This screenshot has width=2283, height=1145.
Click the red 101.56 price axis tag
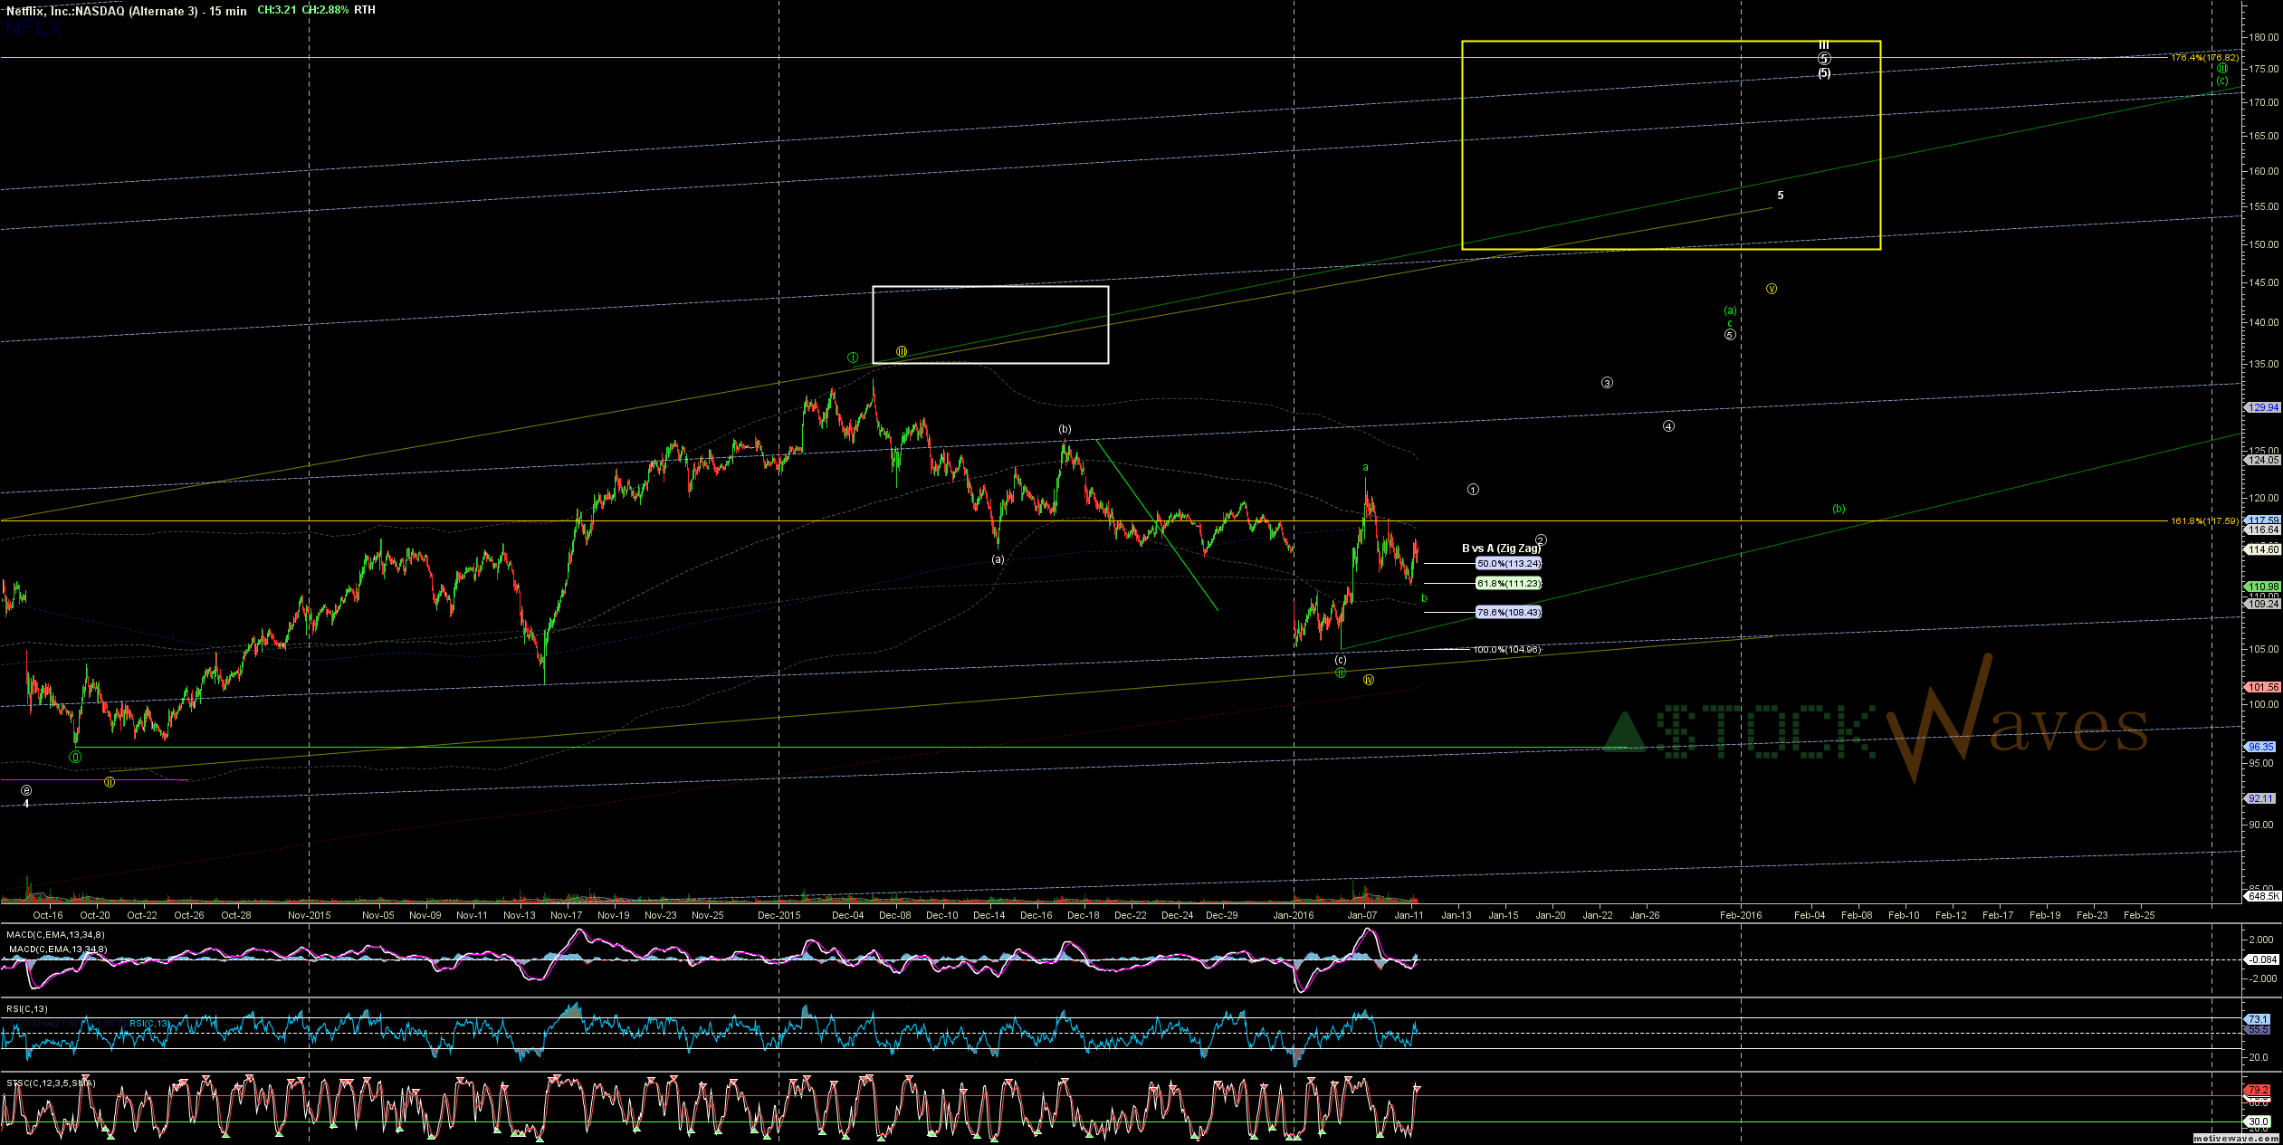click(x=2263, y=687)
